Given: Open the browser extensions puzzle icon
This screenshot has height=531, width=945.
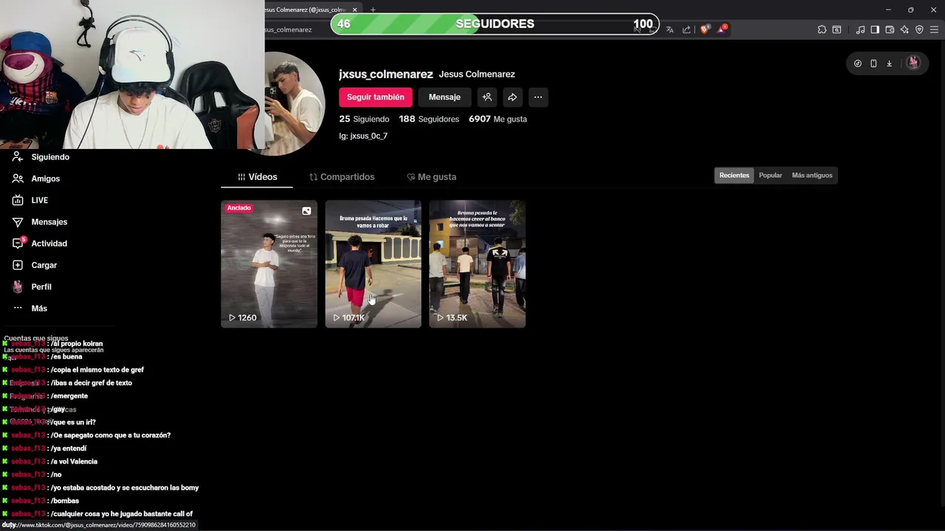Looking at the screenshot, I should coord(822,29).
